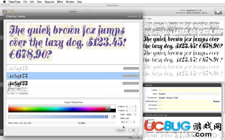Select the highlighted second font layer row
Image resolution: width=225 pixels, height=140 pixels.
(73, 76)
